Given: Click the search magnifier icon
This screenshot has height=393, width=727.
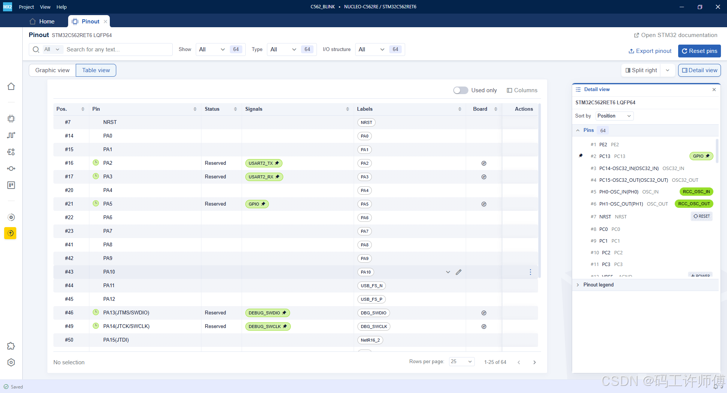Looking at the screenshot, I should (36, 50).
